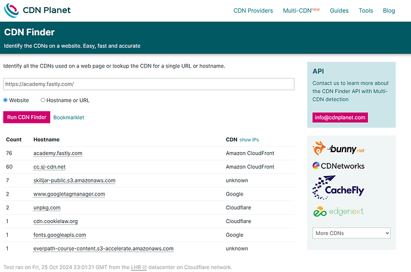Click Amazon CloudFront in cc.sj-cdn.net row
Screen dimensions: 411x272
pos(250,167)
